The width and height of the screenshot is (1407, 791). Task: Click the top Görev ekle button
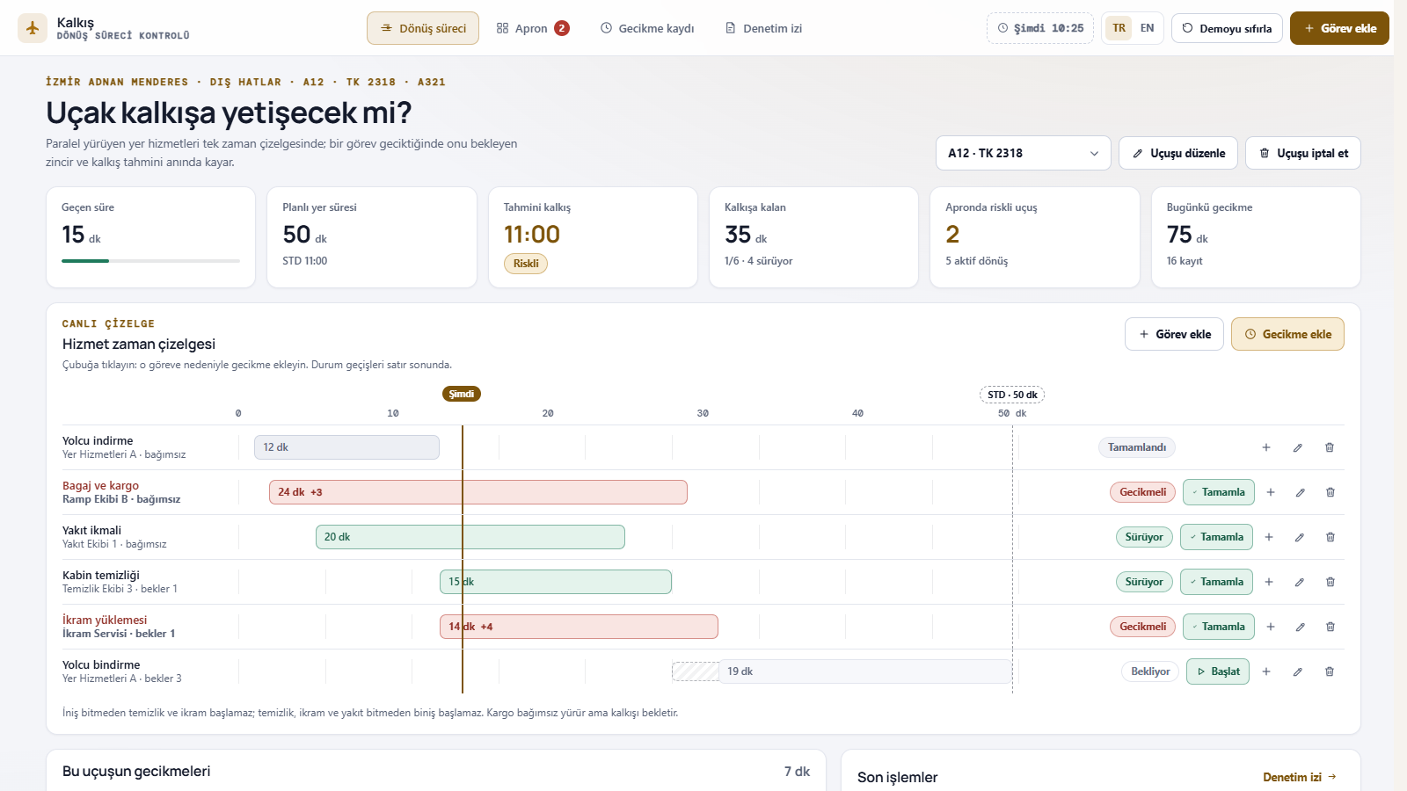[x=1339, y=28]
